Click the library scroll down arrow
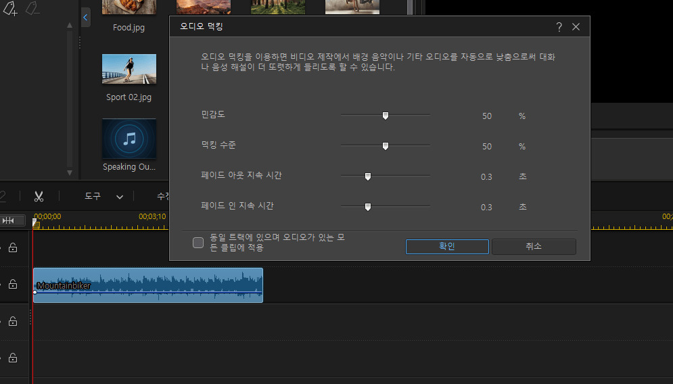The width and height of the screenshot is (673, 384). coord(70,173)
